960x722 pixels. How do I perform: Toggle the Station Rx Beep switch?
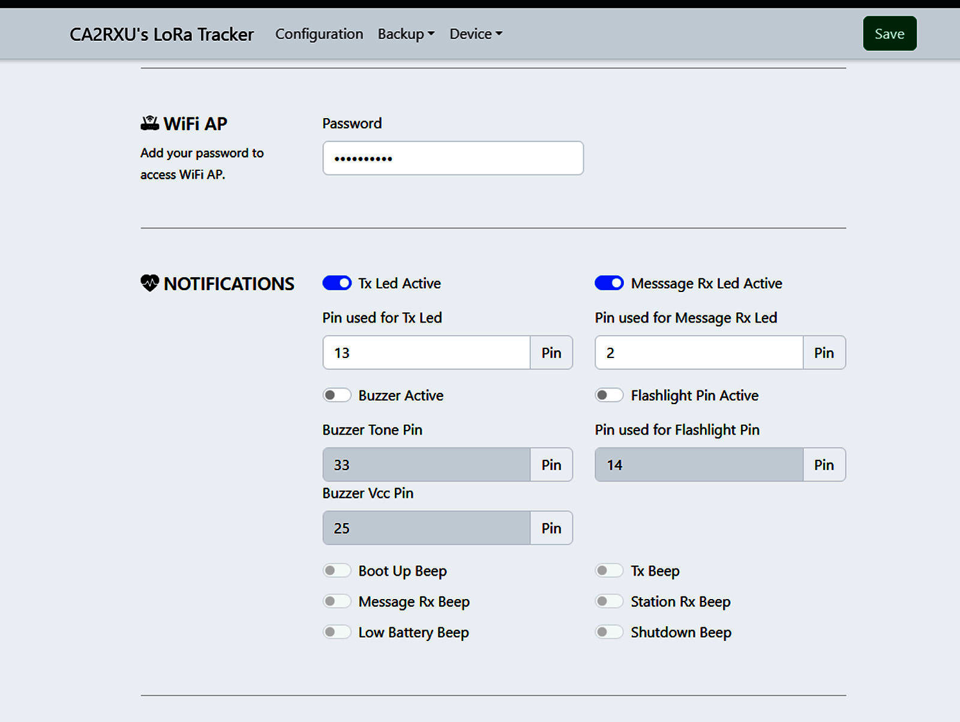pos(609,601)
